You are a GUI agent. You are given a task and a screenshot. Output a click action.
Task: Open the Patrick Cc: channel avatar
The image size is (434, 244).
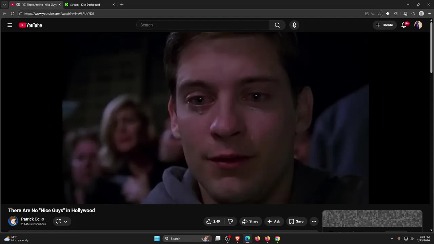(13, 221)
